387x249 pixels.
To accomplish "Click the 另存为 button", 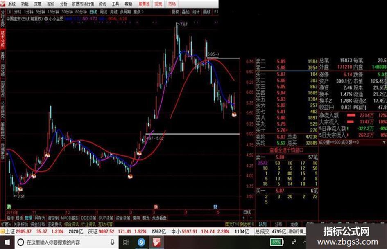I will [x=40, y=218].
